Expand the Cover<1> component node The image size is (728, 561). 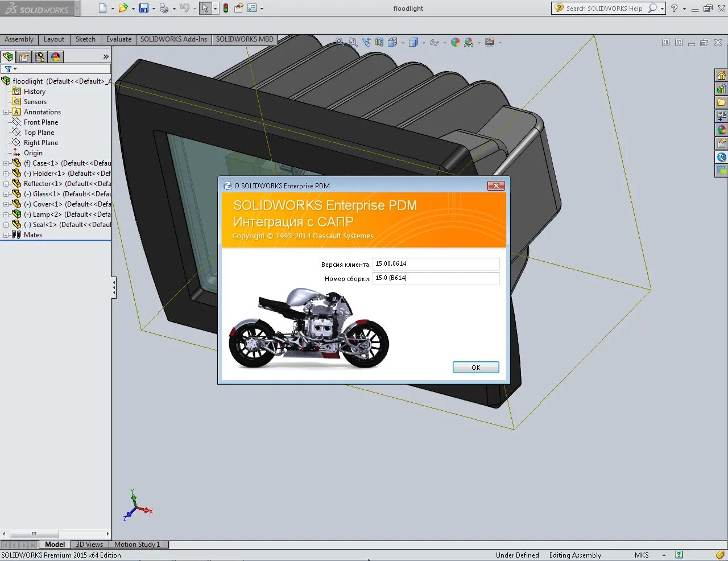(6, 204)
